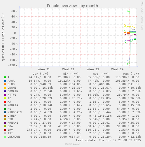Viewport: 145px width, 147px height.
Task: Click the NS average value 21.89
Action: (92, 109)
